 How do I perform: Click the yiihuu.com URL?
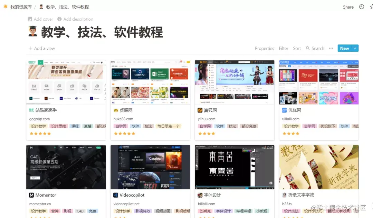pos(207,119)
